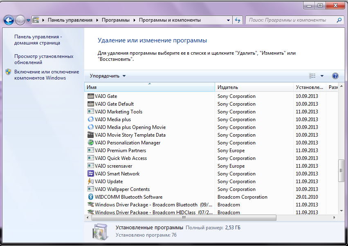Open Панель управления домашняя страница link

point(38,40)
